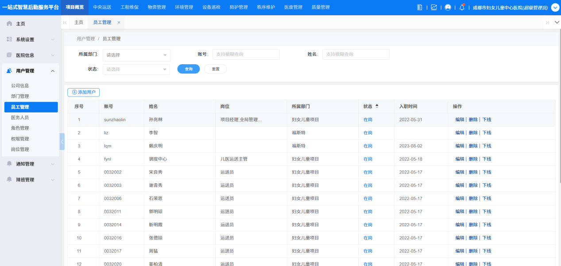Click the 系统设置 grid icon in sidebar
The image size is (561, 266).
click(9, 39)
